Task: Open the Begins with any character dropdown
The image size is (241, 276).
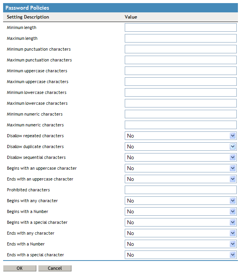Action: pyautogui.click(x=180, y=201)
